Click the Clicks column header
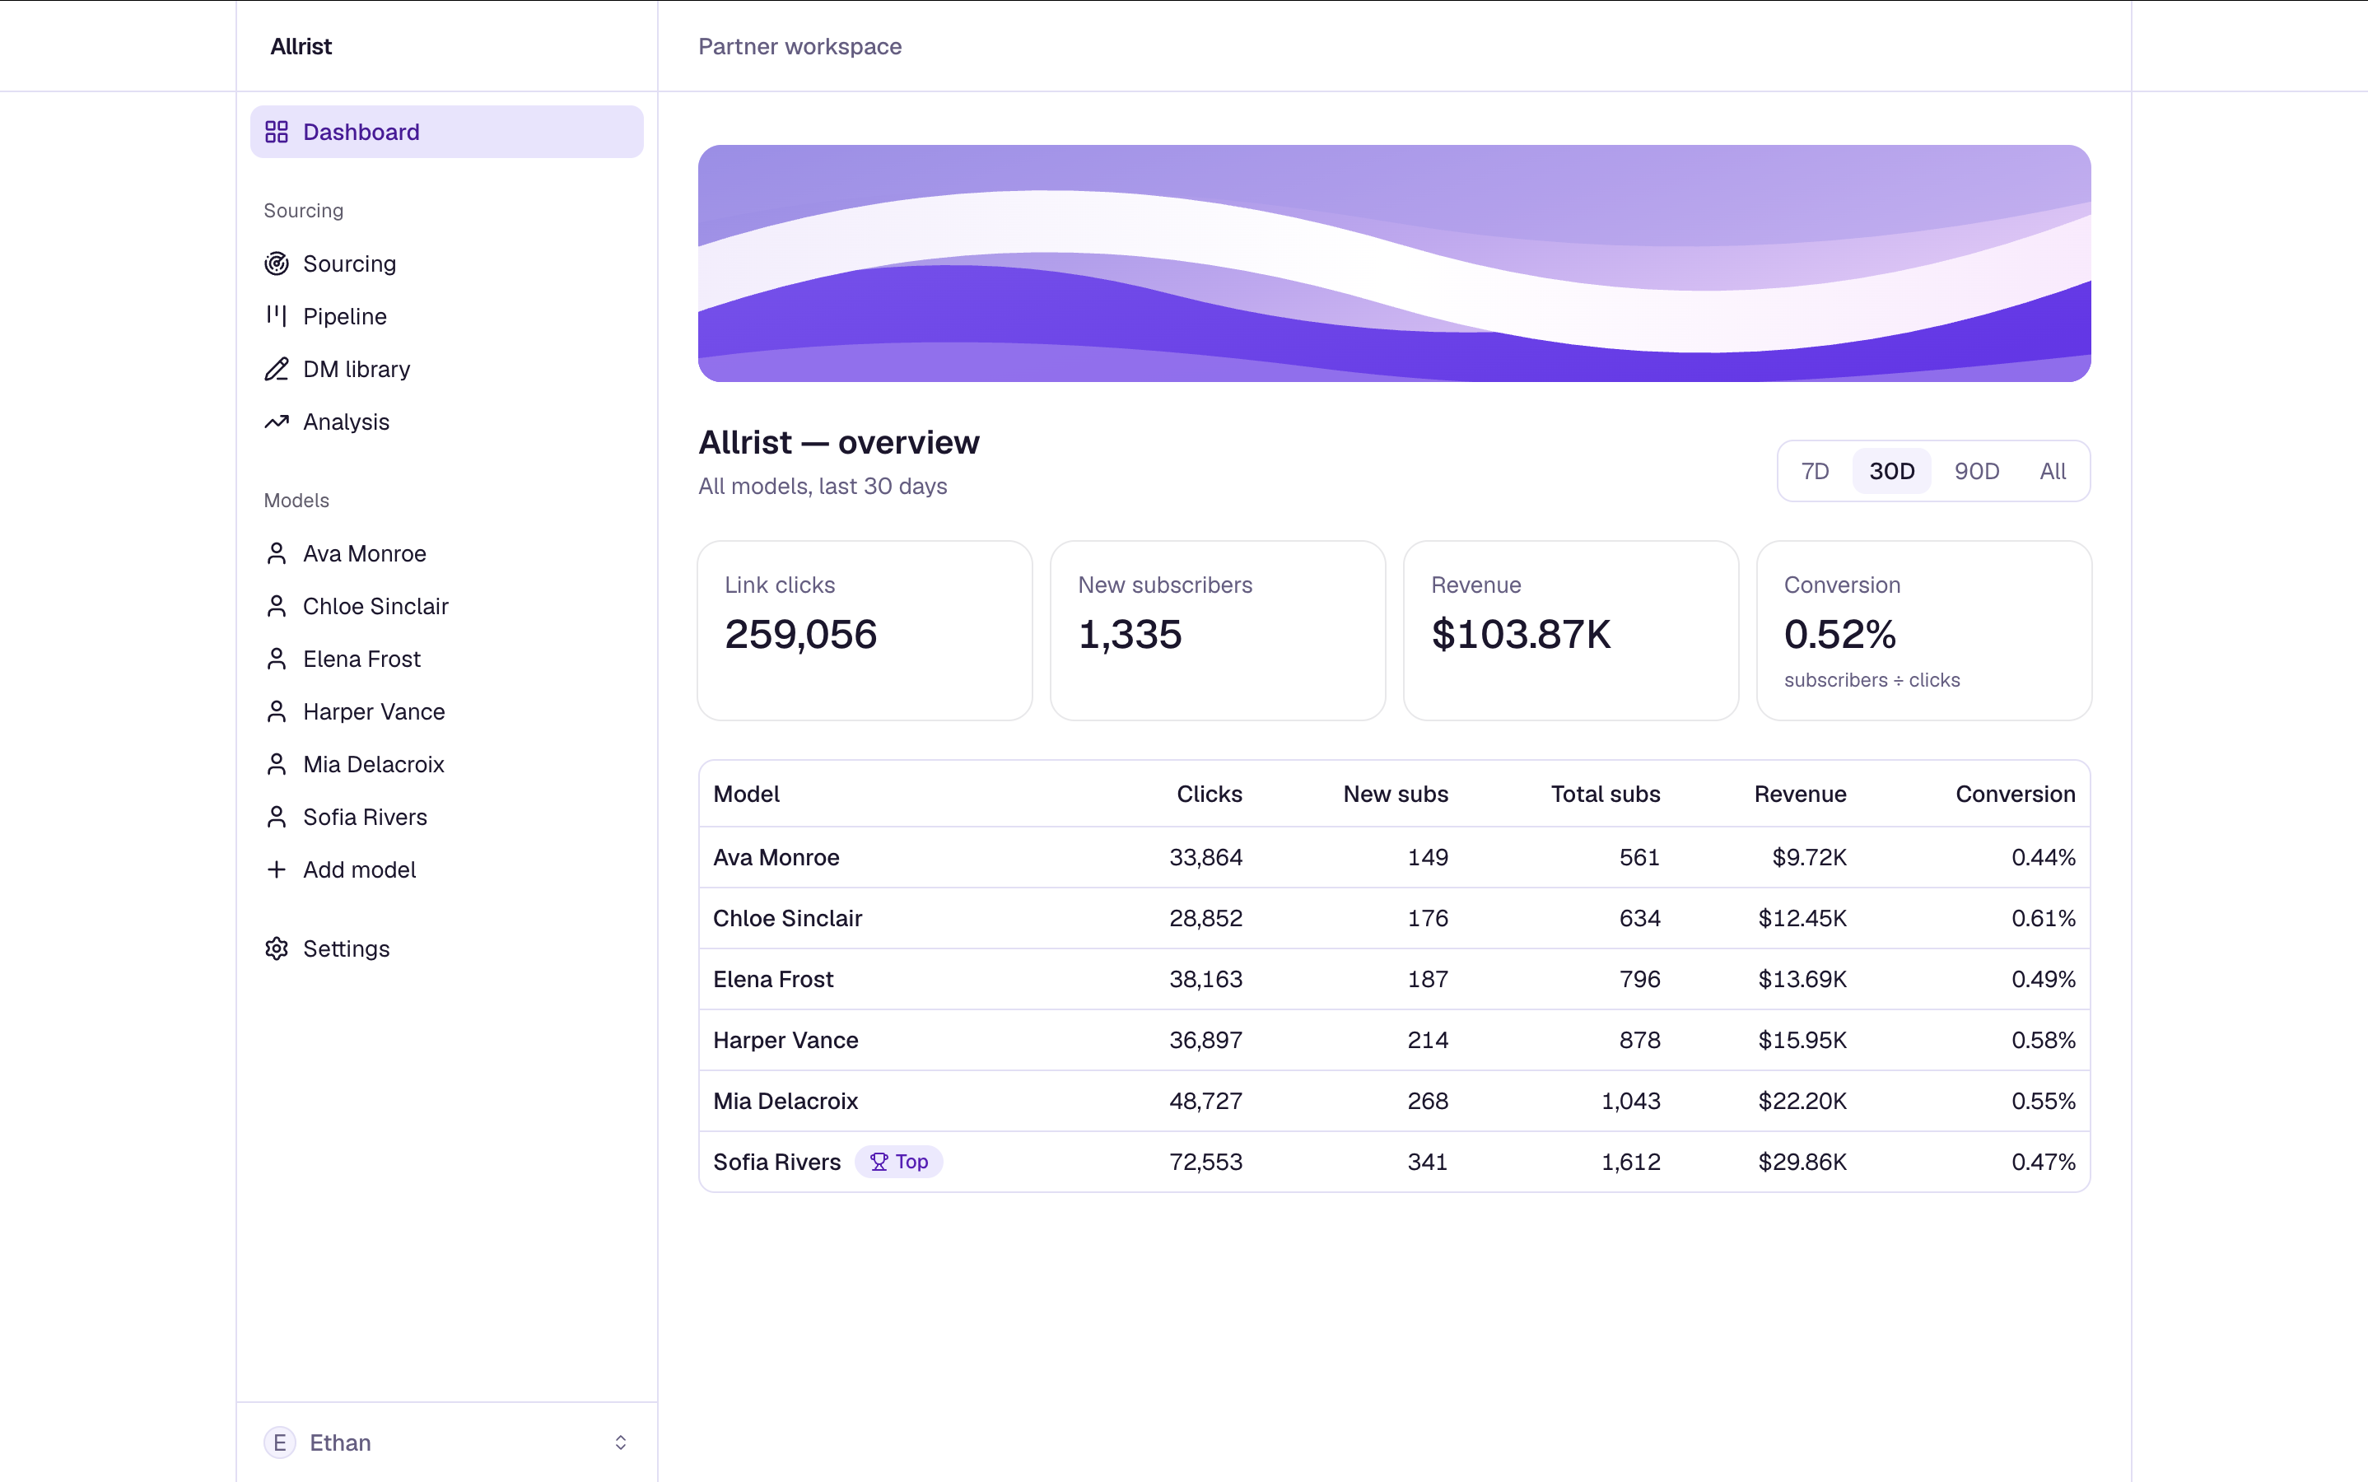 point(1210,794)
